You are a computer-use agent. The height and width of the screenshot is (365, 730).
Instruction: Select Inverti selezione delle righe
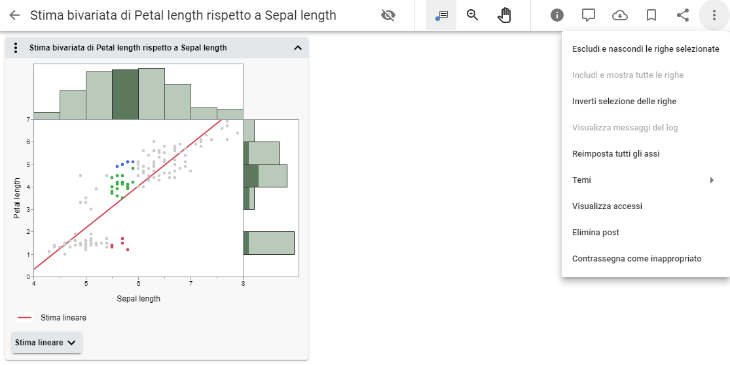(624, 102)
